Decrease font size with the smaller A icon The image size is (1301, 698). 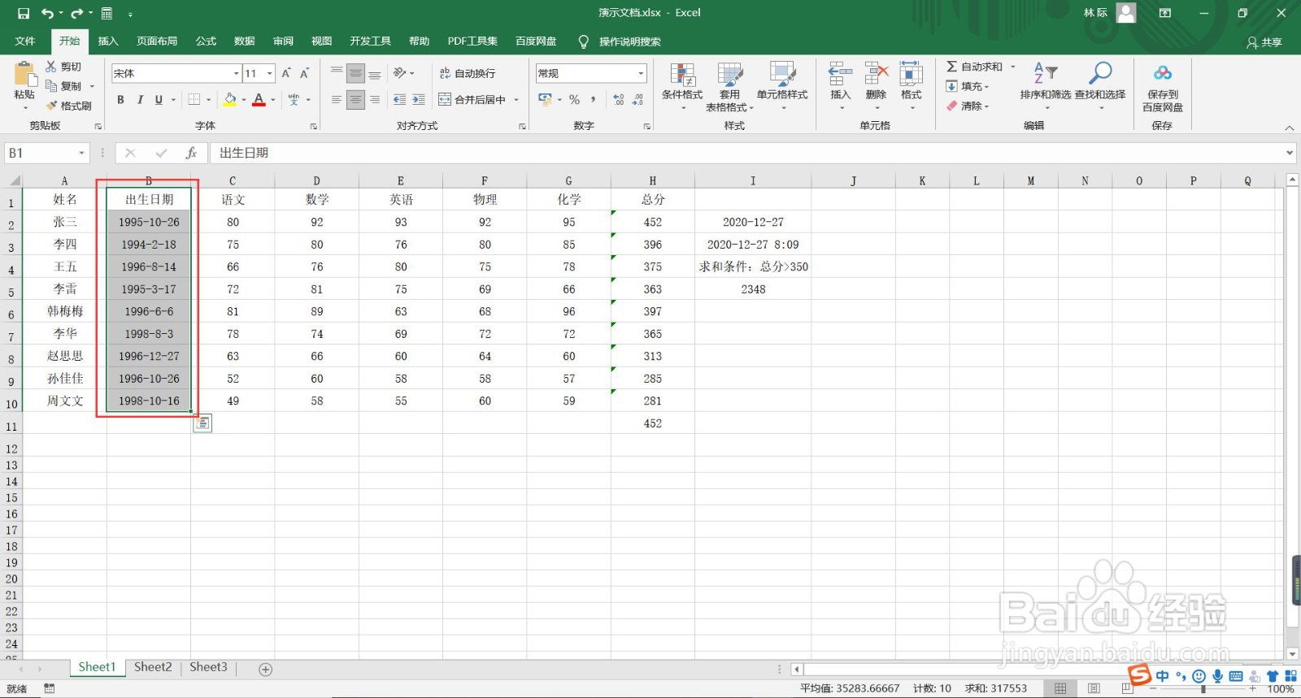[305, 73]
